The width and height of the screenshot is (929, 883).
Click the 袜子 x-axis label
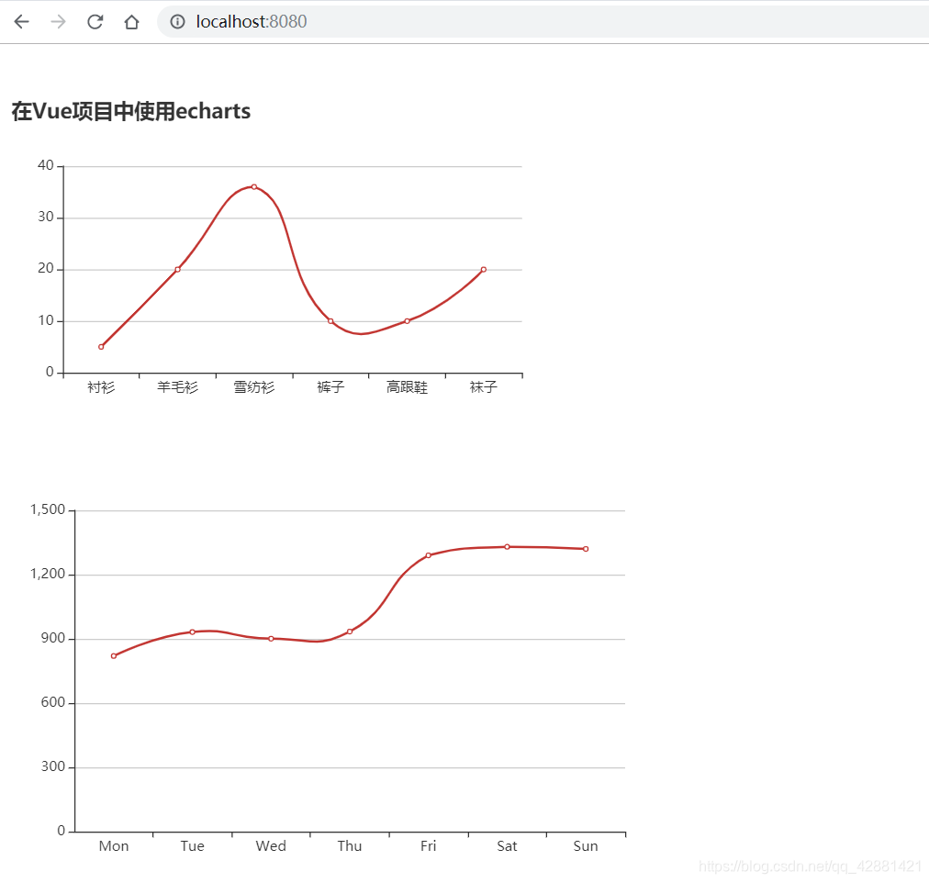pos(484,387)
